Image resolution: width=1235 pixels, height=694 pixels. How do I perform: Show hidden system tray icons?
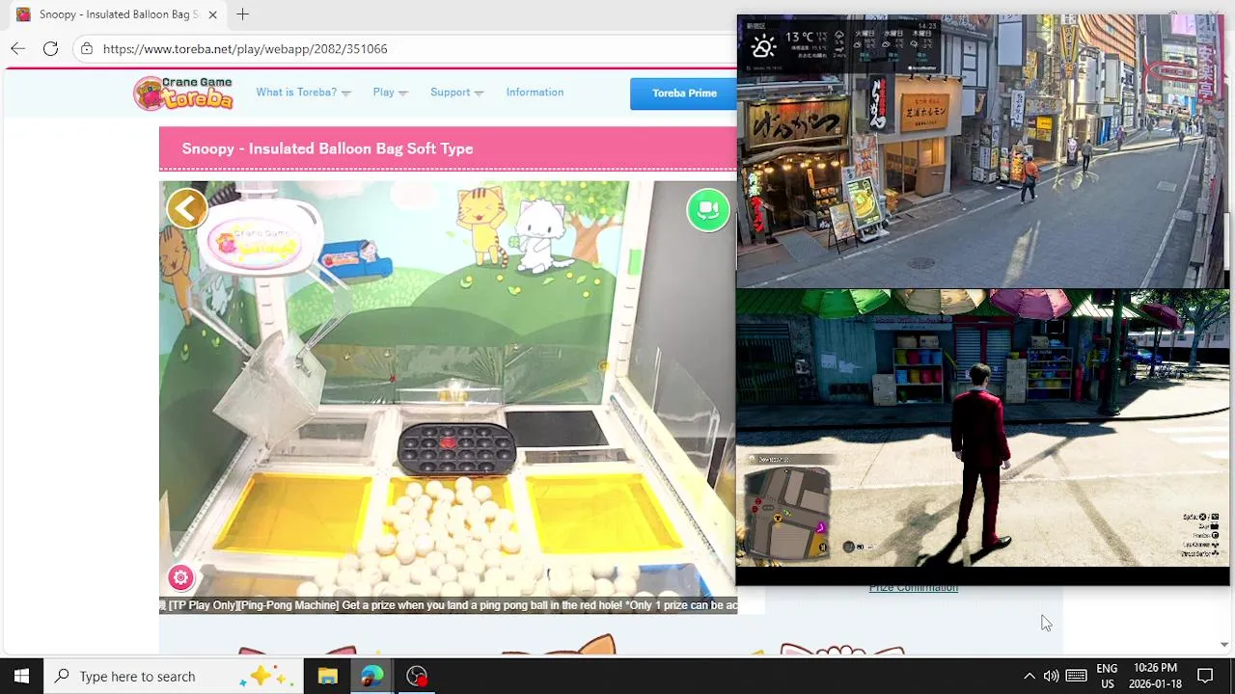pyautogui.click(x=1029, y=677)
